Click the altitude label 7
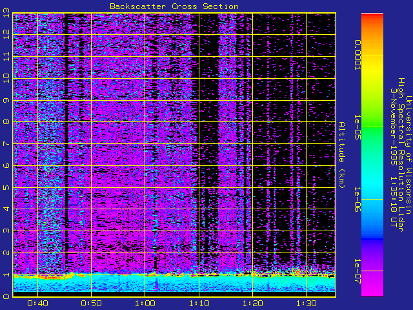The height and width of the screenshot is (310, 413). tap(6, 143)
